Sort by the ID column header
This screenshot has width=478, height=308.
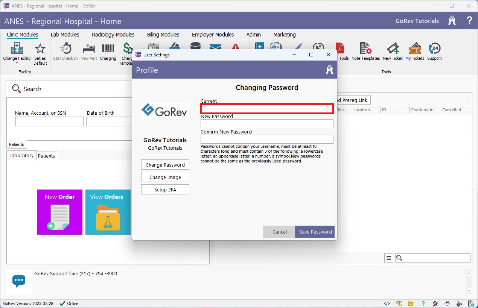(x=395, y=110)
